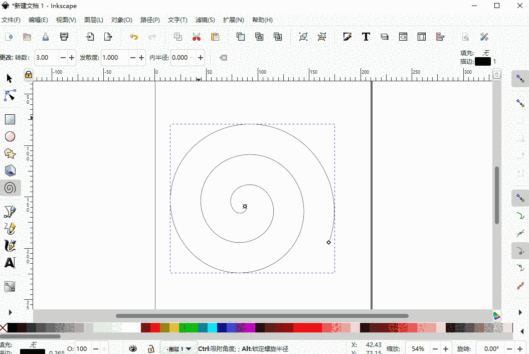
Task: Choose the 3D Box tool
Action: point(10,170)
